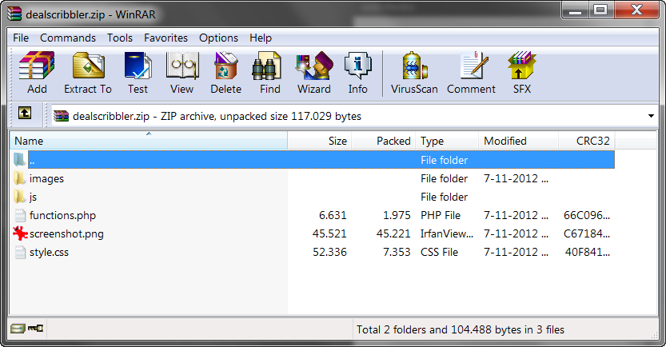This screenshot has height=347, width=666.
Task: Click the Delete toolbar icon
Action: 225,73
